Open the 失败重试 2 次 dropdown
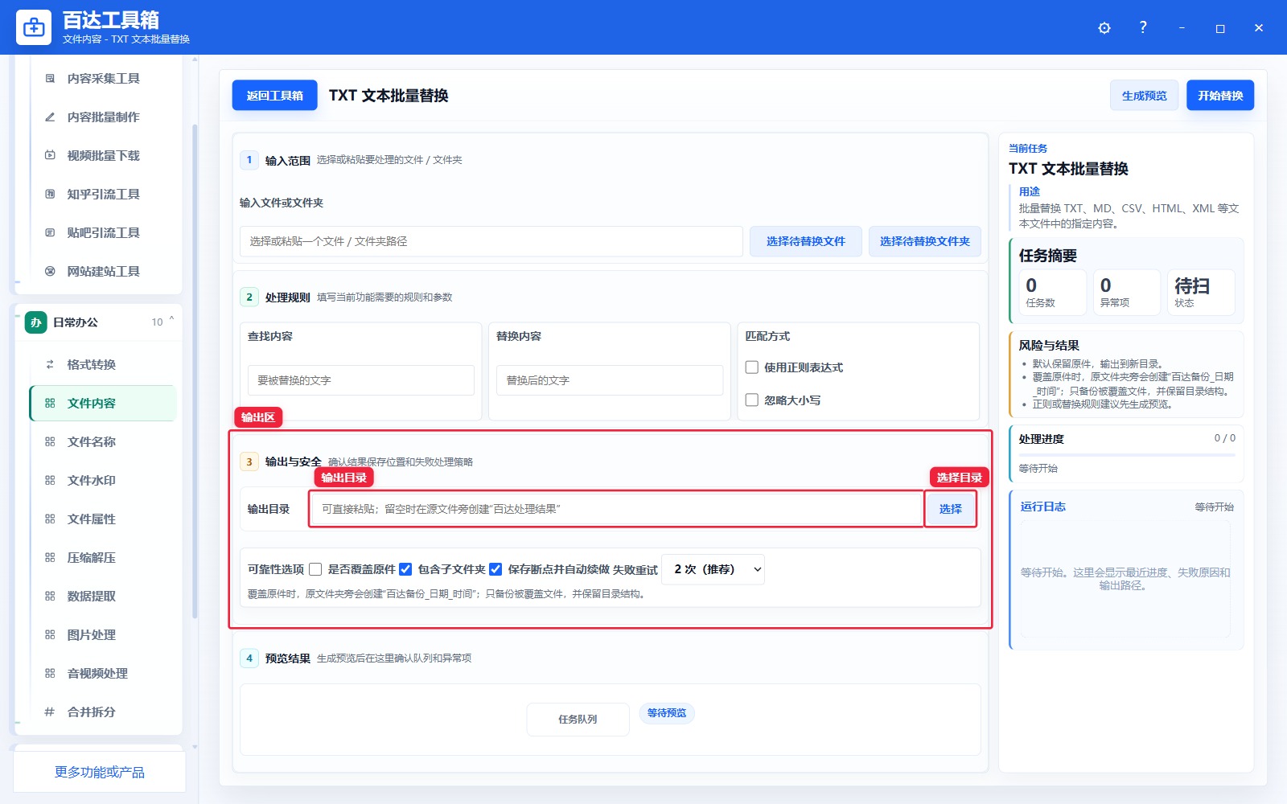The image size is (1287, 804). (x=713, y=569)
